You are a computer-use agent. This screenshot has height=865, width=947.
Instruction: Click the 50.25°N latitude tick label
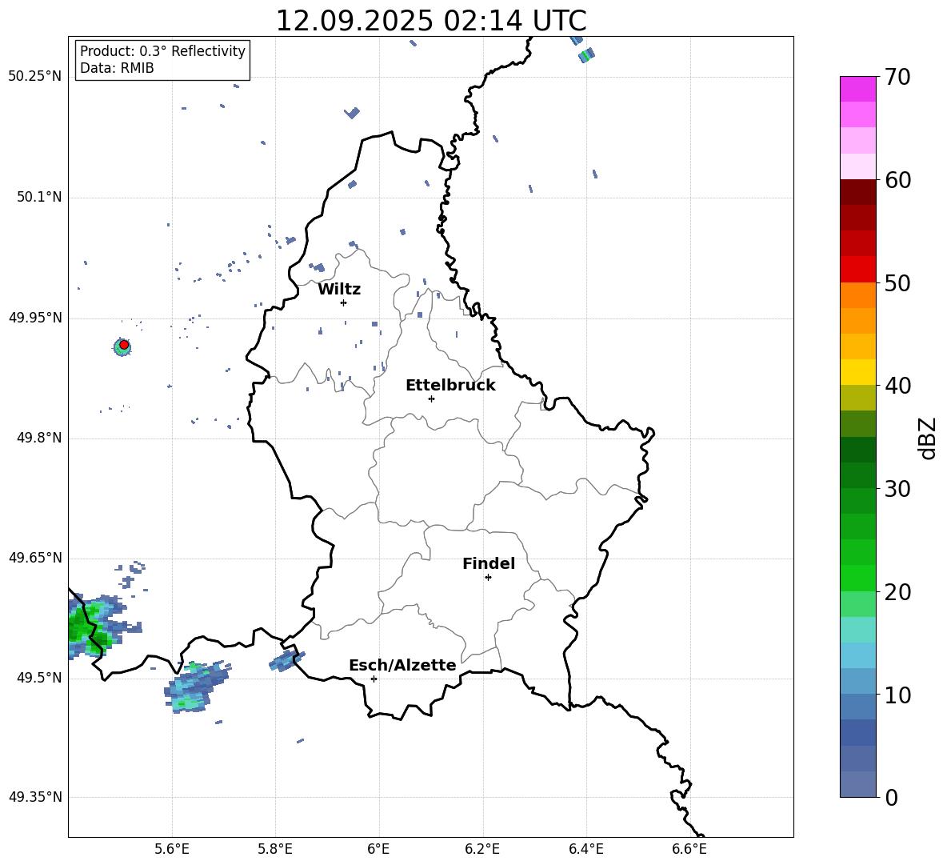35,77
